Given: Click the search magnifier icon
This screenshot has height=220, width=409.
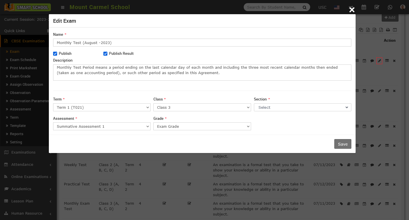Looking at the screenshot, I should [304, 8].
